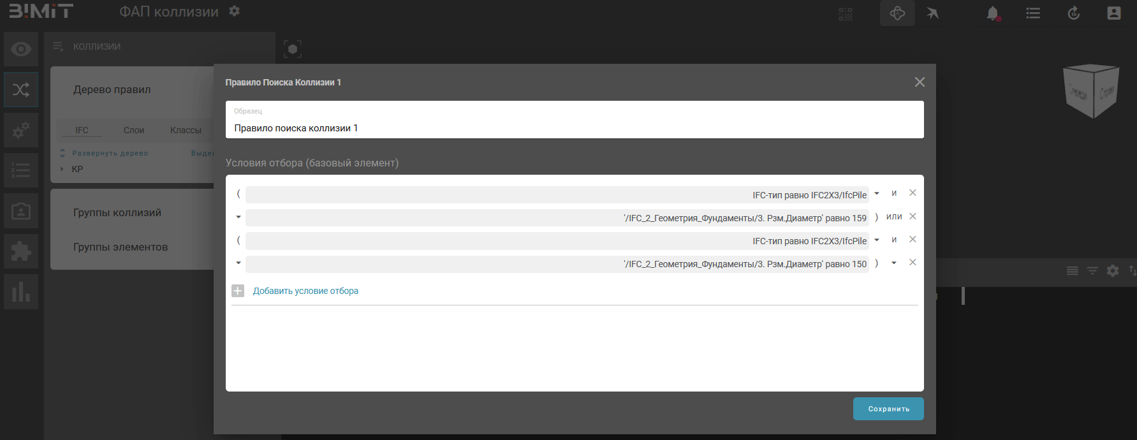
Task: Remove the diameter 159 condition row
Action: 913,217
